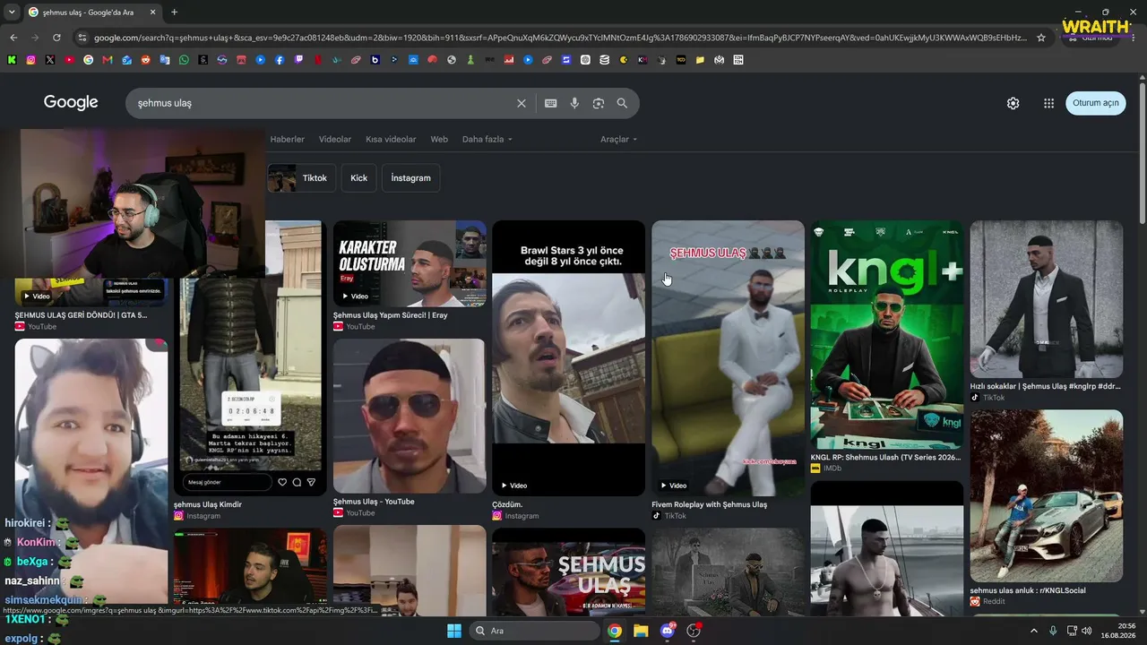Open 'Fivem Roleplay with Şehmus Ulaş' result
Viewport: 1147px width, 645px height.
pyautogui.click(x=710, y=504)
